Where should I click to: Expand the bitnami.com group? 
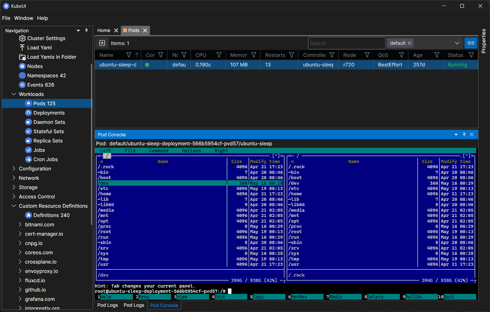pyautogui.click(x=20, y=224)
